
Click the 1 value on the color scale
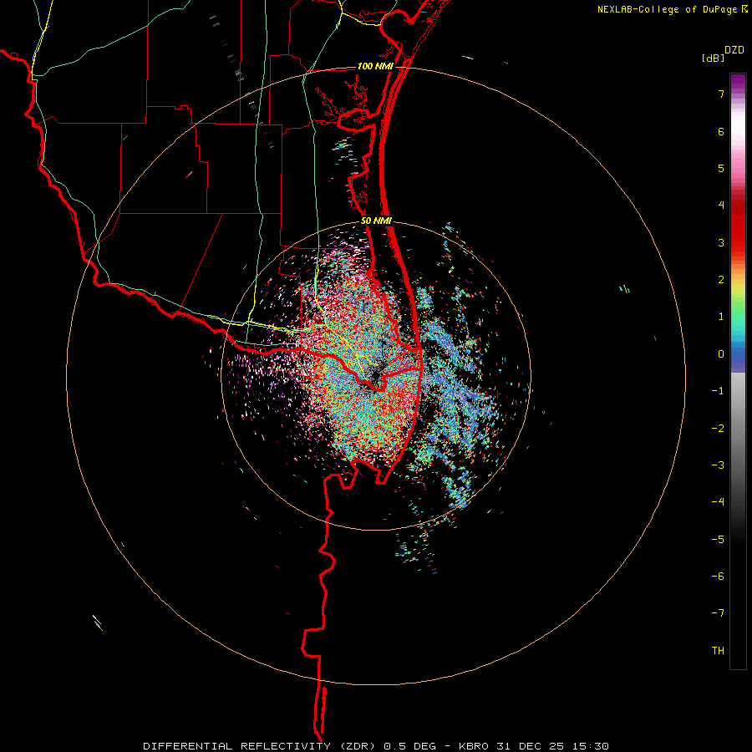(721, 317)
